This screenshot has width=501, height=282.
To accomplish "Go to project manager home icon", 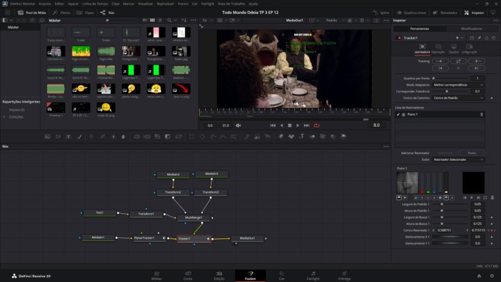I will tap(479, 276).
